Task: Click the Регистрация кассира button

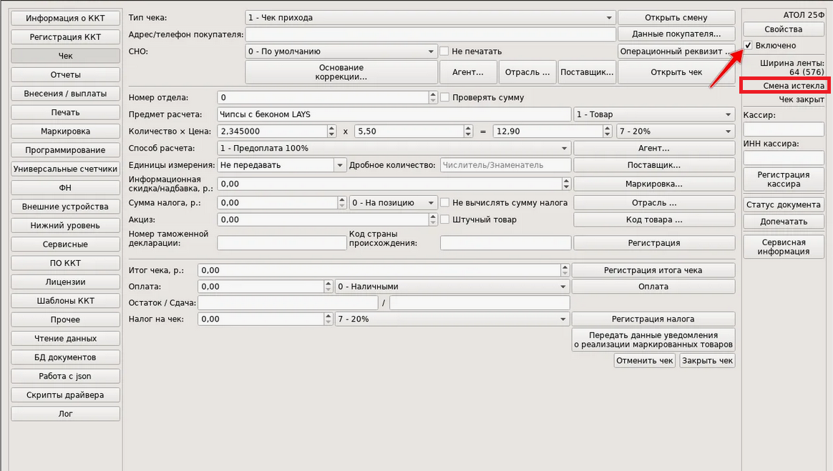Action: click(x=783, y=179)
